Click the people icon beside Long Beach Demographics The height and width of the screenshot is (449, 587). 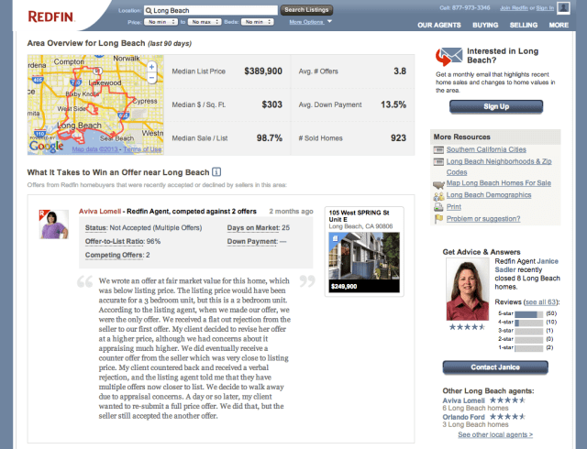(x=438, y=196)
